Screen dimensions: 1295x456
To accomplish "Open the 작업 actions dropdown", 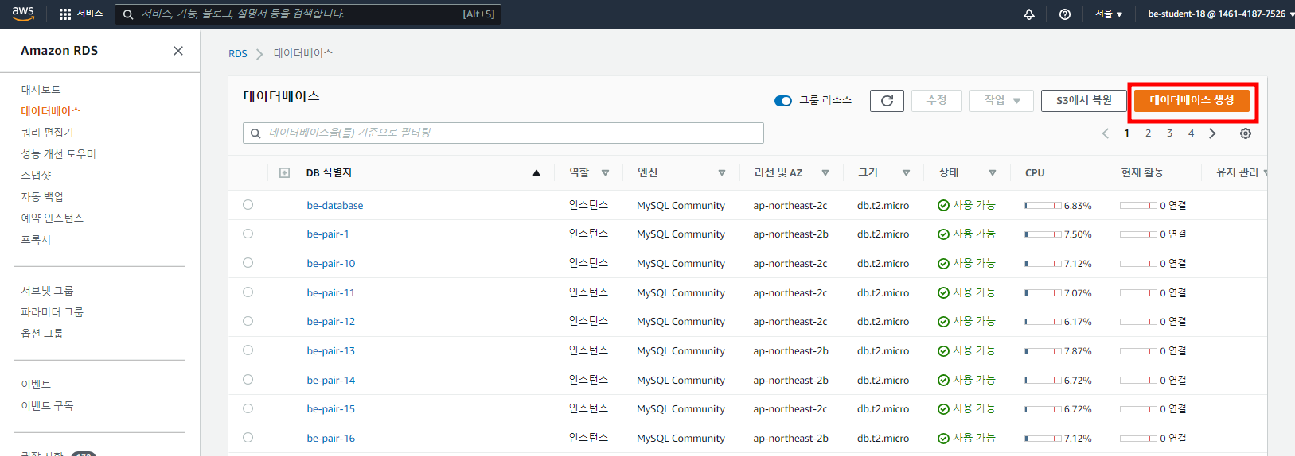I will 1002,101.
